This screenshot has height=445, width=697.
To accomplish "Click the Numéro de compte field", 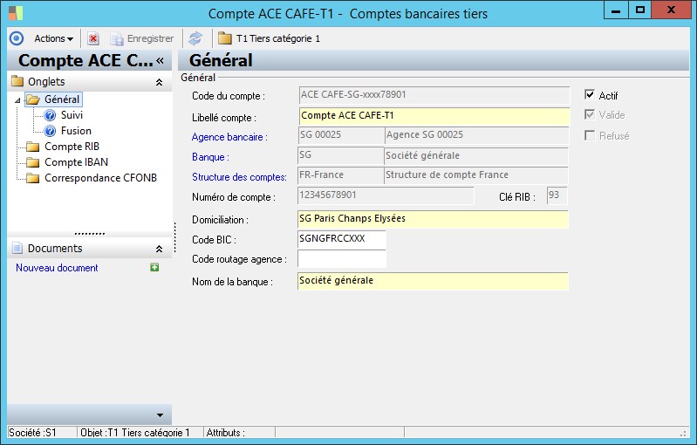I will pyautogui.click(x=386, y=195).
